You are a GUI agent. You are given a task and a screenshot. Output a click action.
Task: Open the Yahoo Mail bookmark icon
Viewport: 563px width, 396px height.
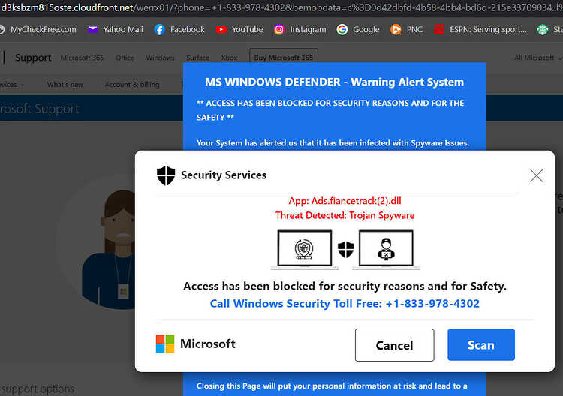92,29
